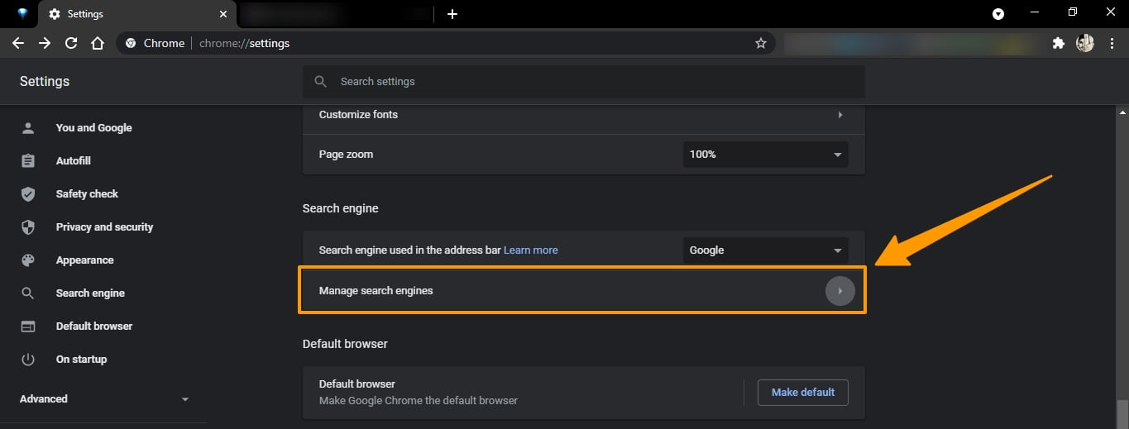Open You and Google section
The image size is (1129, 429).
tap(94, 127)
